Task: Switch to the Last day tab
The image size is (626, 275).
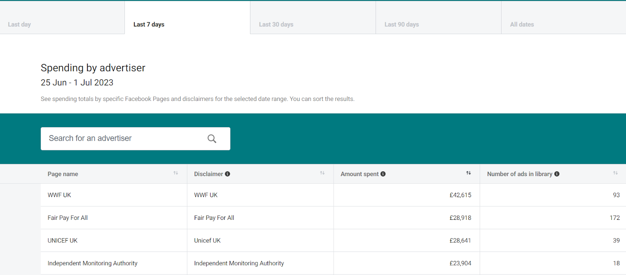Action: point(62,18)
